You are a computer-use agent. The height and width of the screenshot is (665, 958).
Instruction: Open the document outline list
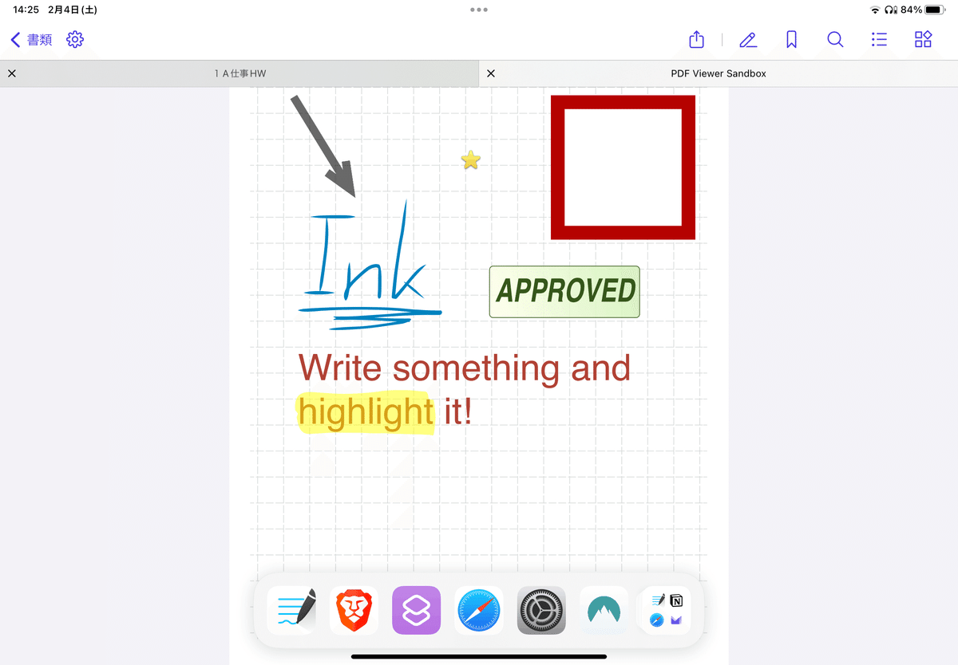pos(879,39)
